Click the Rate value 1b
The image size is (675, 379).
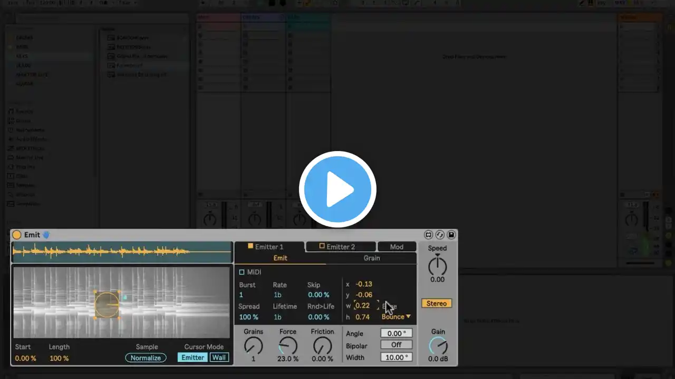point(277,295)
